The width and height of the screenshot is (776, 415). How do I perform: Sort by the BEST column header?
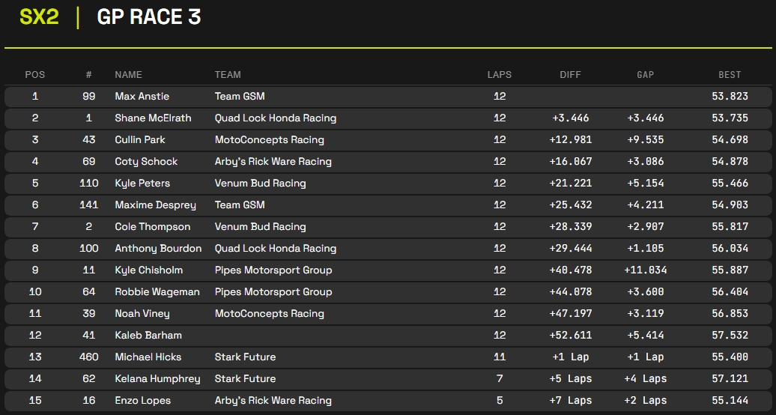[729, 75]
